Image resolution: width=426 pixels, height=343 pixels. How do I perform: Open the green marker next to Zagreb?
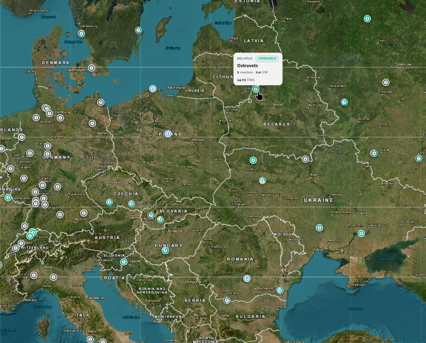124,261
